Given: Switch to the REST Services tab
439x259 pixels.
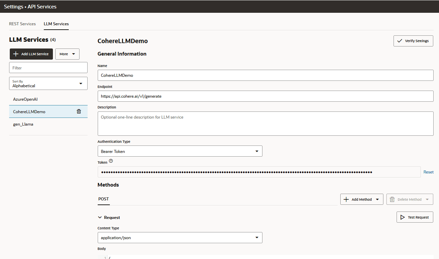Looking at the screenshot, I should (x=22, y=24).
